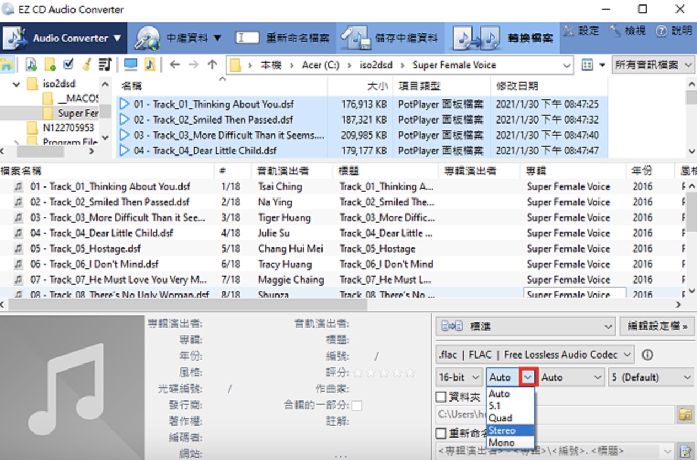Click the blue play icon for Track_04_Dear Little Child.dsf

click(124, 150)
